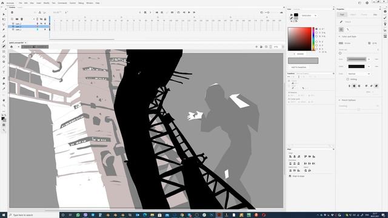This screenshot has width=388, height=218.
Task: Close the open document tab
Action: [x=25, y=42]
